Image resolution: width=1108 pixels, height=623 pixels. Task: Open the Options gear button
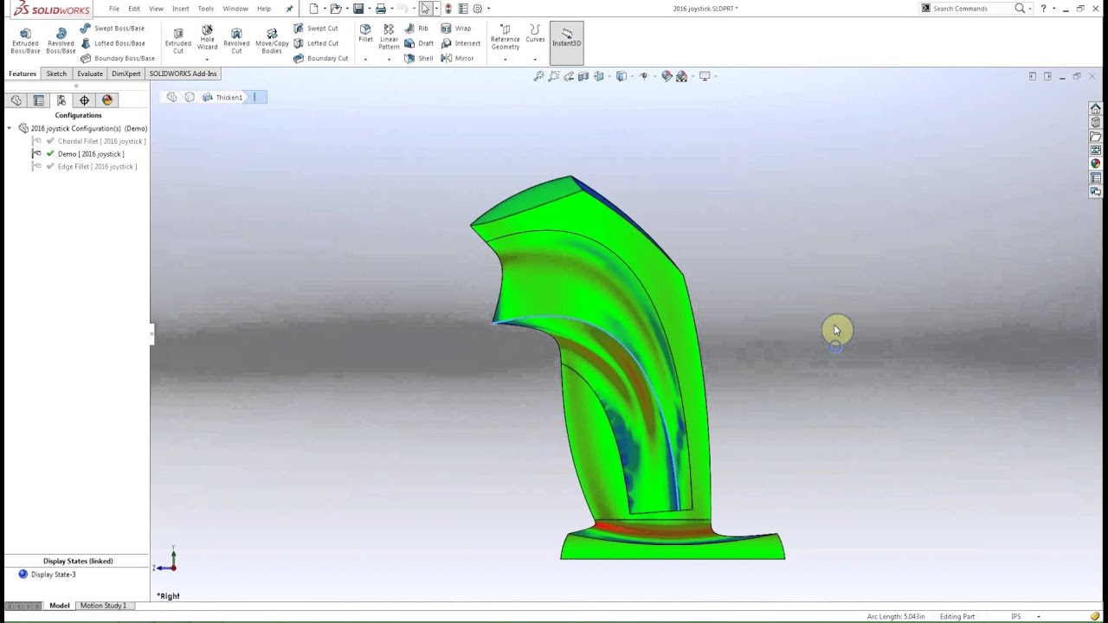(x=477, y=9)
